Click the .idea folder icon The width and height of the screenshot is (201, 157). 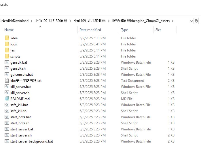(x=7, y=38)
